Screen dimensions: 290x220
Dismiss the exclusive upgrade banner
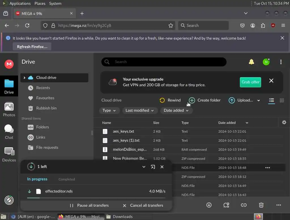tap(271, 81)
